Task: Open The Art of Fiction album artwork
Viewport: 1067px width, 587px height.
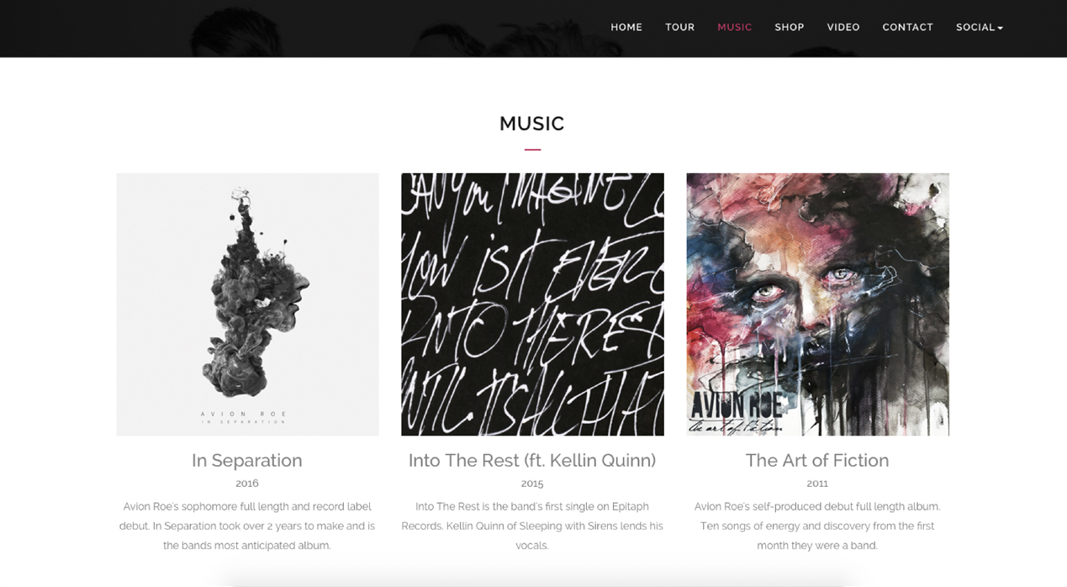Action: [x=817, y=304]
